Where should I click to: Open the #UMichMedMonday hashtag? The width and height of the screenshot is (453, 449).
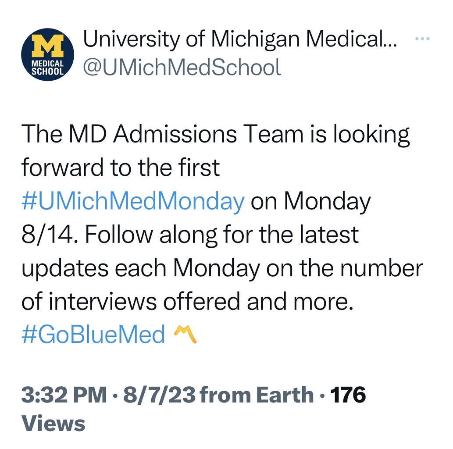click(132, 201)
